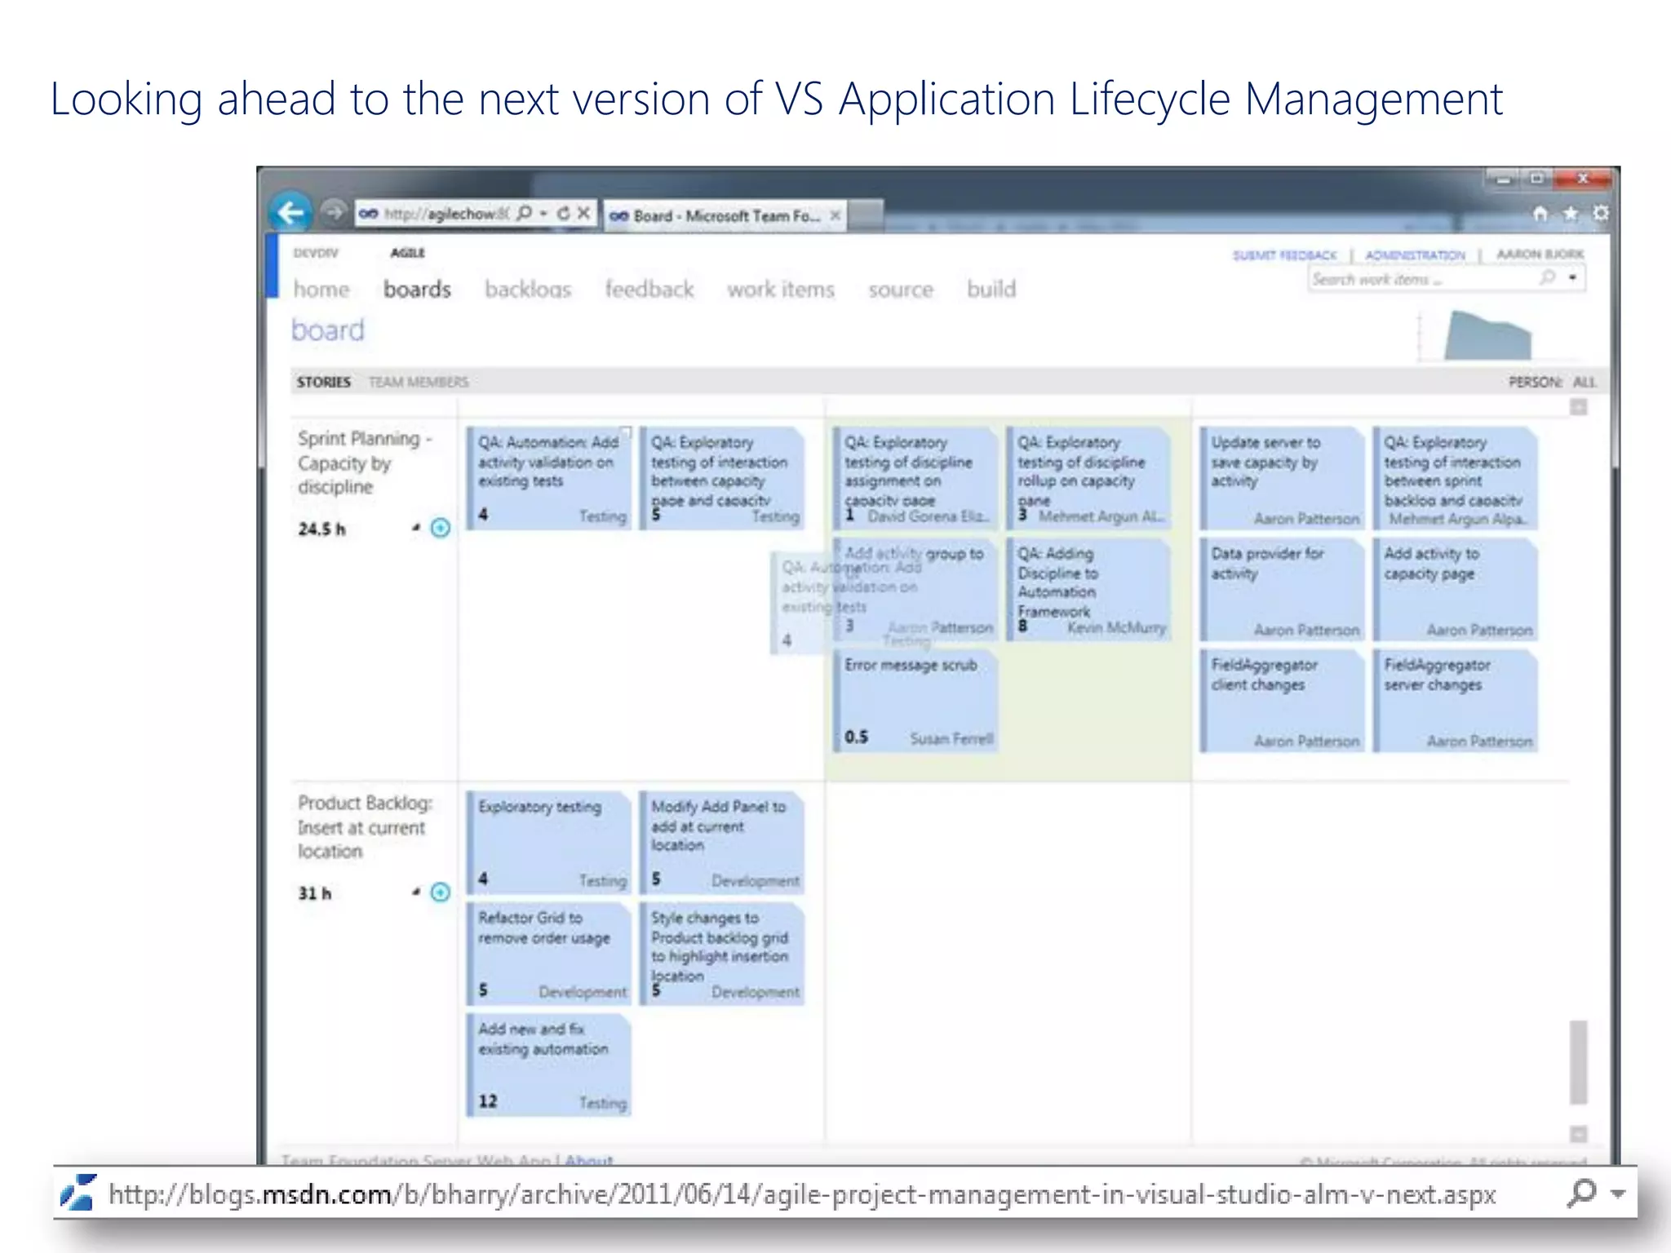Click the stop loading X in address bar

(x=584, y=213)
